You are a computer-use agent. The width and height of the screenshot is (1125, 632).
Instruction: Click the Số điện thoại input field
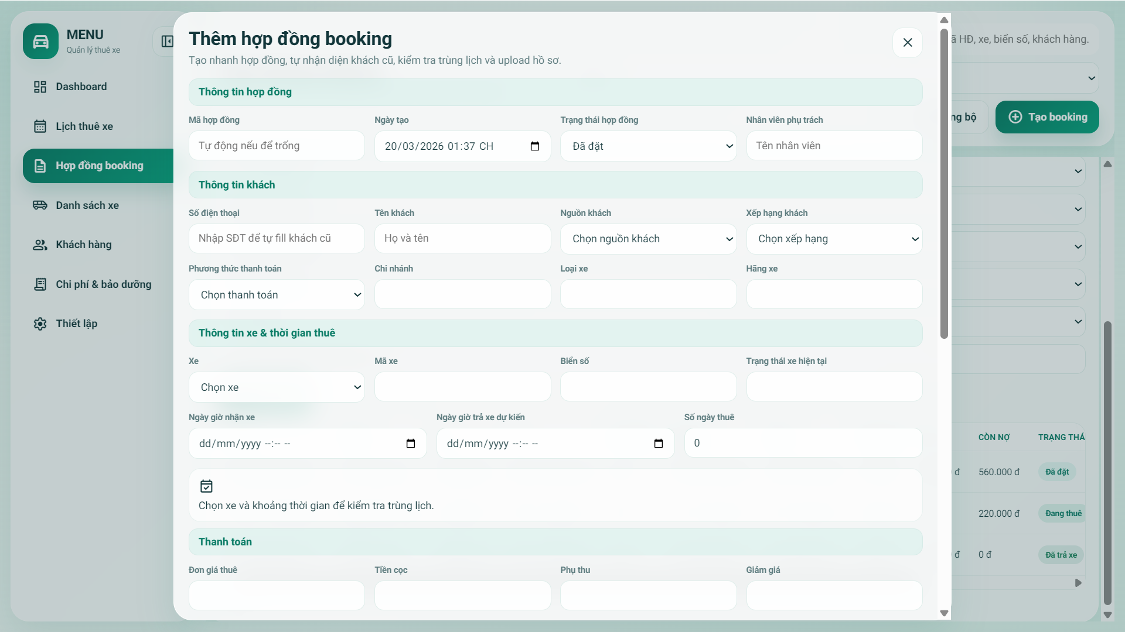pyautogui.click(x=277, y=238)
